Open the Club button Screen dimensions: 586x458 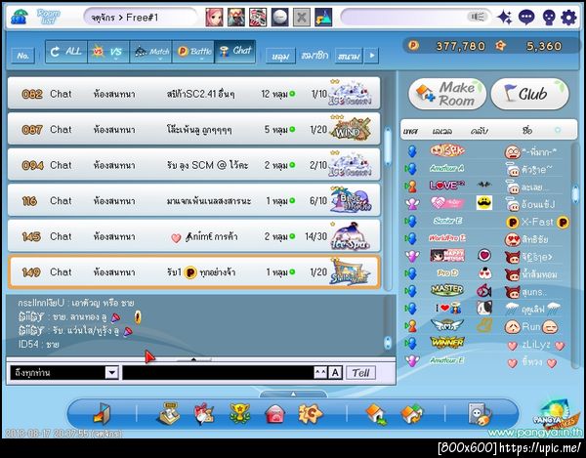coord(530,94)
